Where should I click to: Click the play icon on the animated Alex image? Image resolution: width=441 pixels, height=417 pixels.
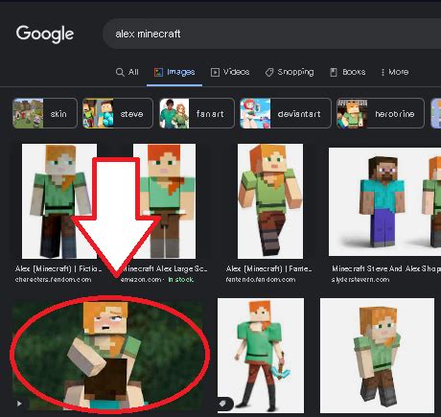pos(19,404)
